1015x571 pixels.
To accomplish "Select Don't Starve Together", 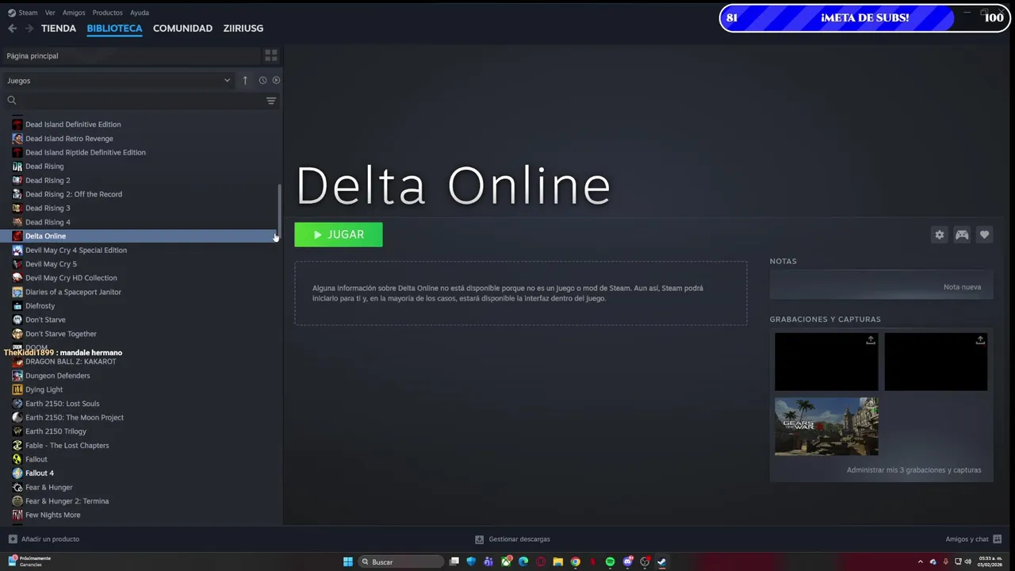I will [x=61, y=334].
